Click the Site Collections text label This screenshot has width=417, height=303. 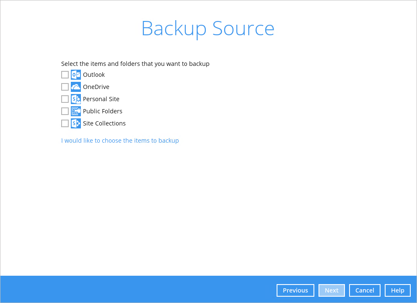coord(104,123)
